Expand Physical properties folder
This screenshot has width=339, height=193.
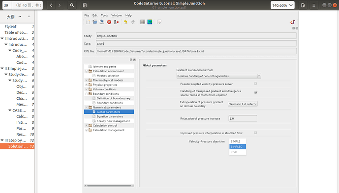pos(87,84)
